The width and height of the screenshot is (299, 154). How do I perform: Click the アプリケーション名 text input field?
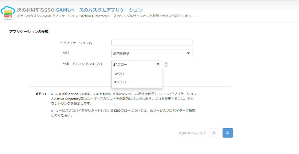point(152,43)
